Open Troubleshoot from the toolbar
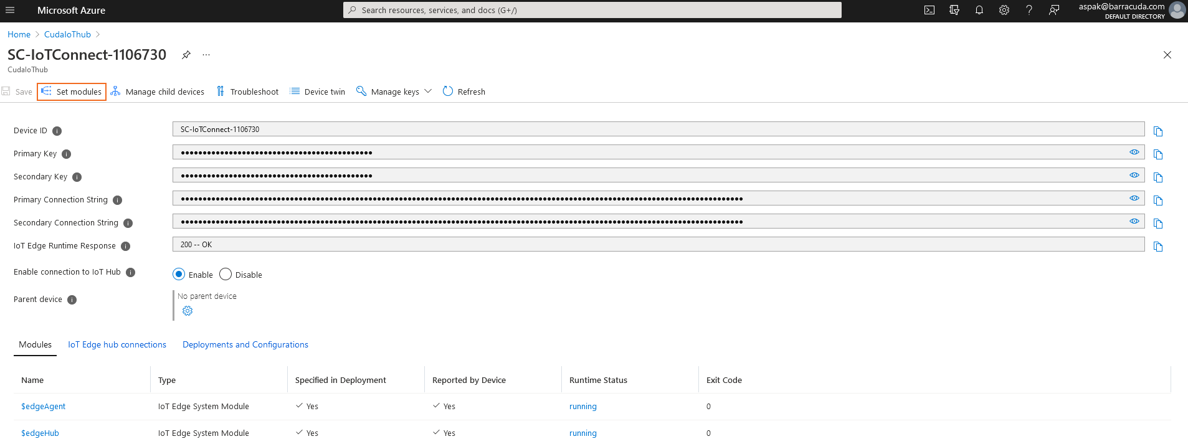This screenshot has height=444, width=1188. pos(247,92)
